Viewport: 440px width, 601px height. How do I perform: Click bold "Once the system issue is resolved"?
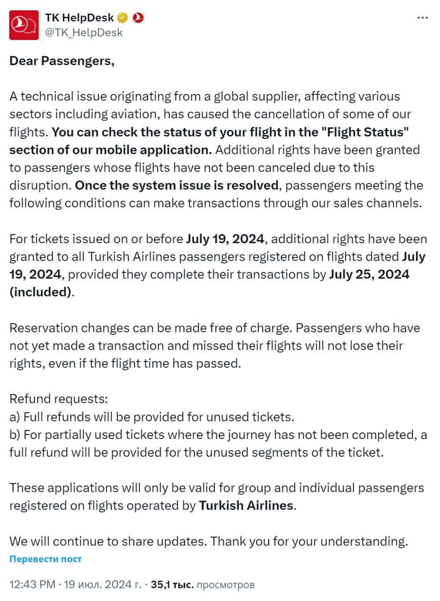[x=177, y=185]
